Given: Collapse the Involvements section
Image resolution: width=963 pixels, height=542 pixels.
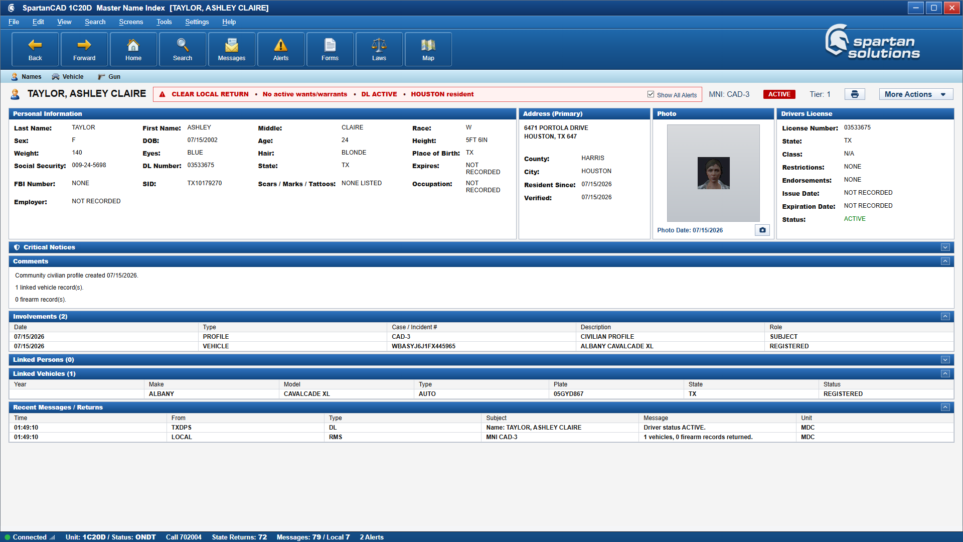Looking at the screenshot, I should (x=945, y=317).
